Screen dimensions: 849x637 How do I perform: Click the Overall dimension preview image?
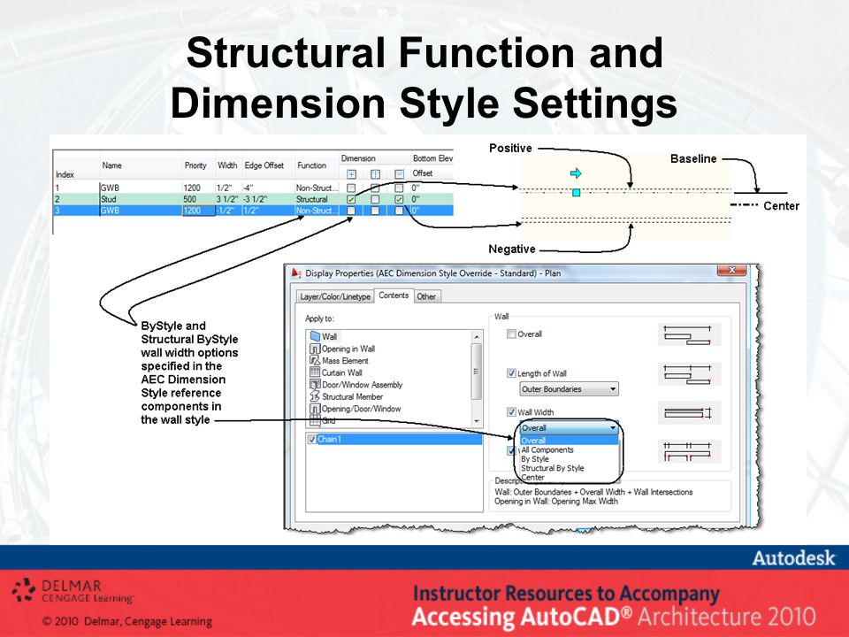tap(689, 334)
